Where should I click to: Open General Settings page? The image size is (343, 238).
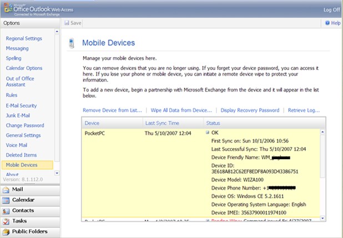(x=23, y=135)
